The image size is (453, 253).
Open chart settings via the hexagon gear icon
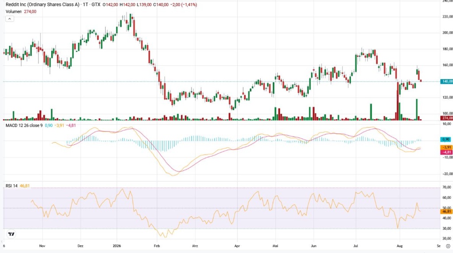[x=448, y=246]
